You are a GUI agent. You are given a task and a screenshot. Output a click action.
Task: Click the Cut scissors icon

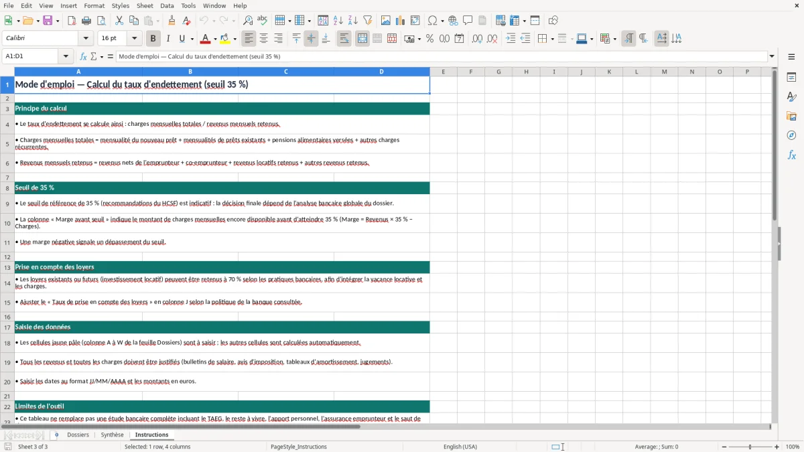click(119, 21)
